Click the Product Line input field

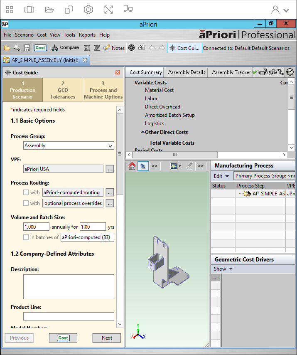point(69,316)
